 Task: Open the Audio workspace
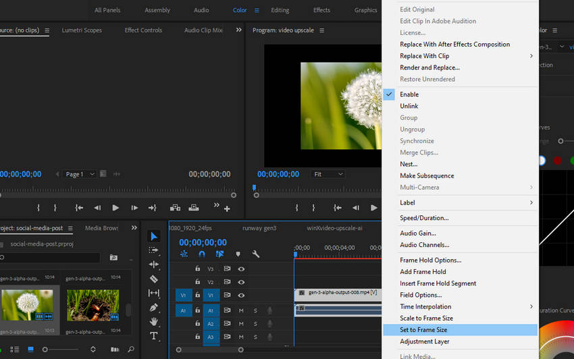click(201, 10)
